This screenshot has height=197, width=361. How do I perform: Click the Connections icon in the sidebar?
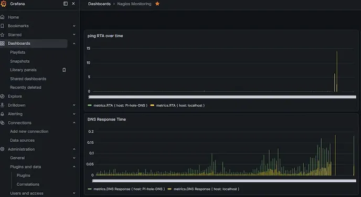(x=2, y=123)
